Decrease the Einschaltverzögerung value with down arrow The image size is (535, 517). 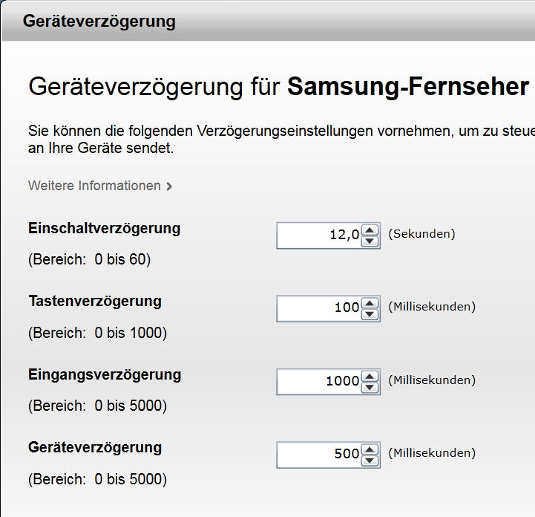pyautogui.click(x=370, y=241)
